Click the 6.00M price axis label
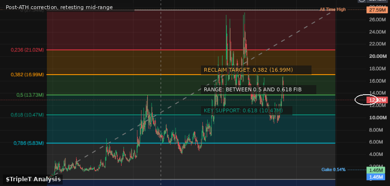The image size is (390, 186). [376, 142]
